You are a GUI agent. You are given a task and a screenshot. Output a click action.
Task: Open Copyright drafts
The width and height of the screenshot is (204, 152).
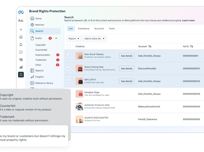pos(40,45)
